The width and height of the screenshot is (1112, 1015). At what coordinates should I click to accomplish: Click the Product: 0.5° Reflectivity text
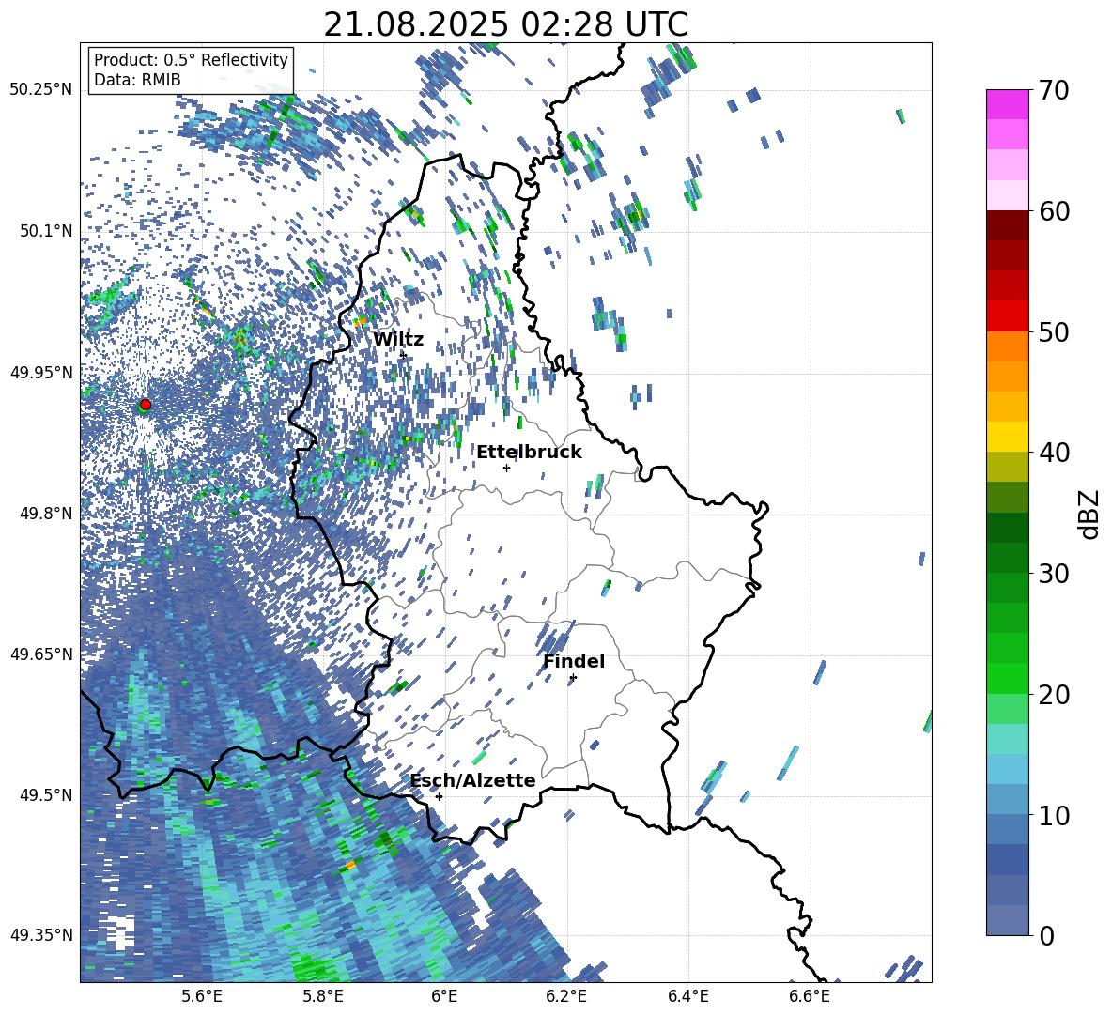(x=191, y=59)
